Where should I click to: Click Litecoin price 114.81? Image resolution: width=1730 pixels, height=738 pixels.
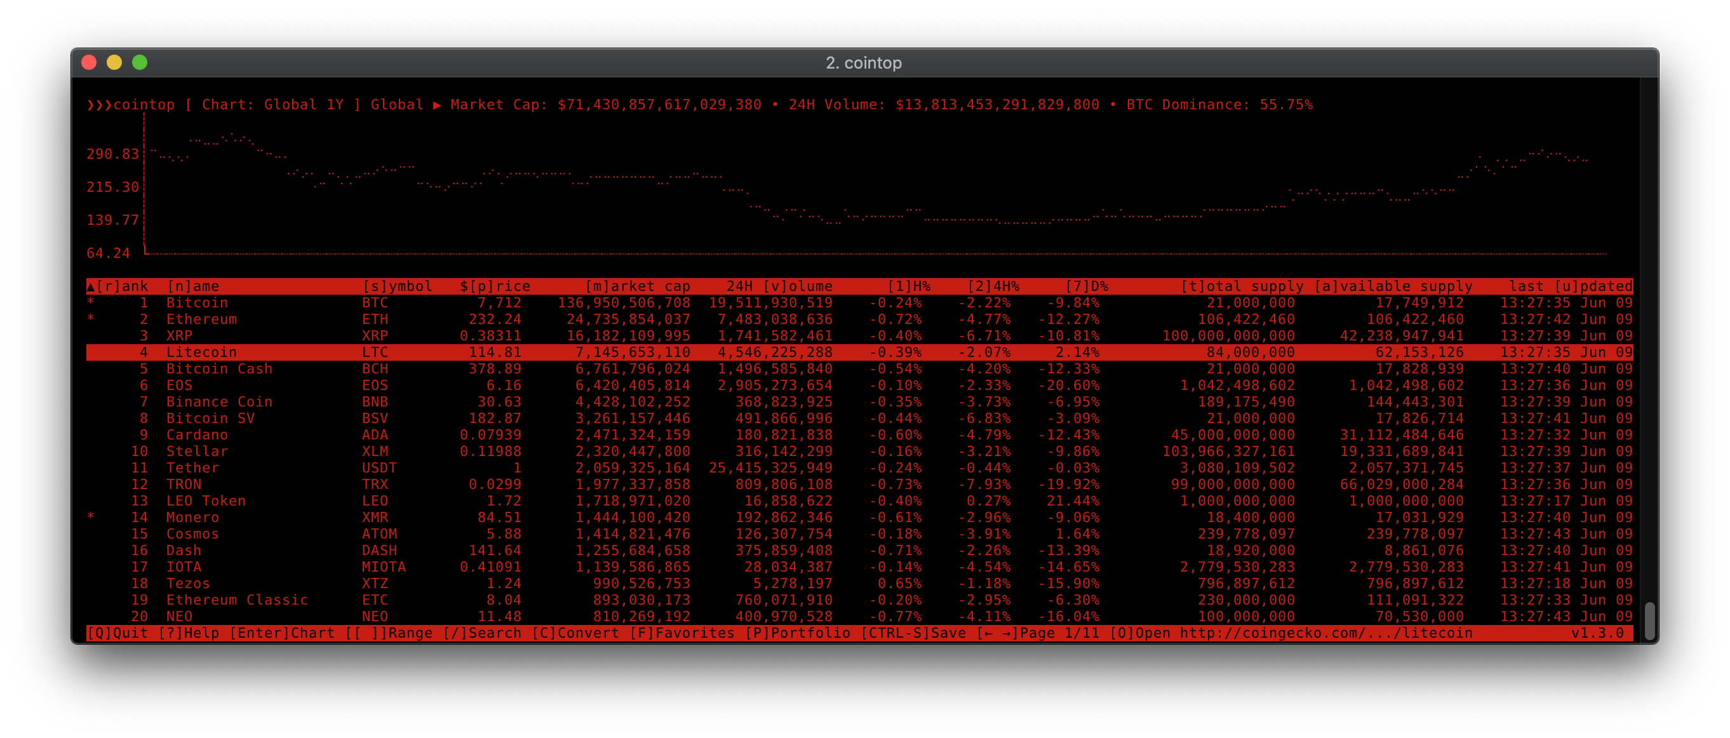(x=495, y=352)
